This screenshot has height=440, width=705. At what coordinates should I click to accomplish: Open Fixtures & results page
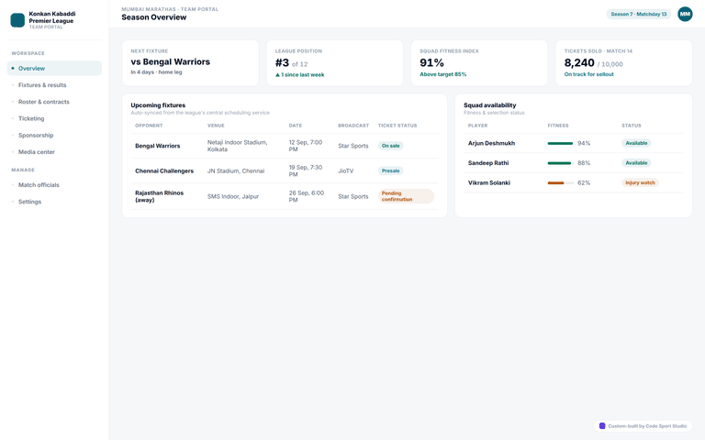(x=54, y=85)
